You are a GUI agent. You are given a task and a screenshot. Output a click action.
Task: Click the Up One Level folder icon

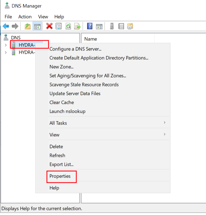pos(28,26)
